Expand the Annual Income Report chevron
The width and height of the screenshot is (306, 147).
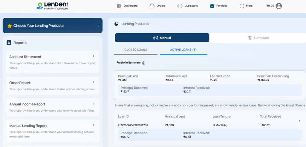94,104
